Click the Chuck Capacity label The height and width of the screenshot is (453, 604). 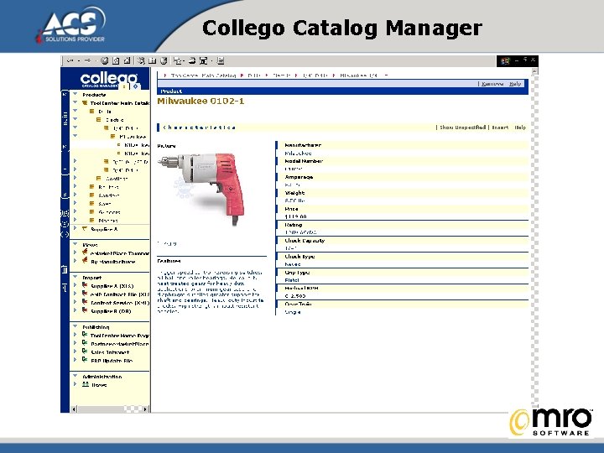(x=305, y=241)
